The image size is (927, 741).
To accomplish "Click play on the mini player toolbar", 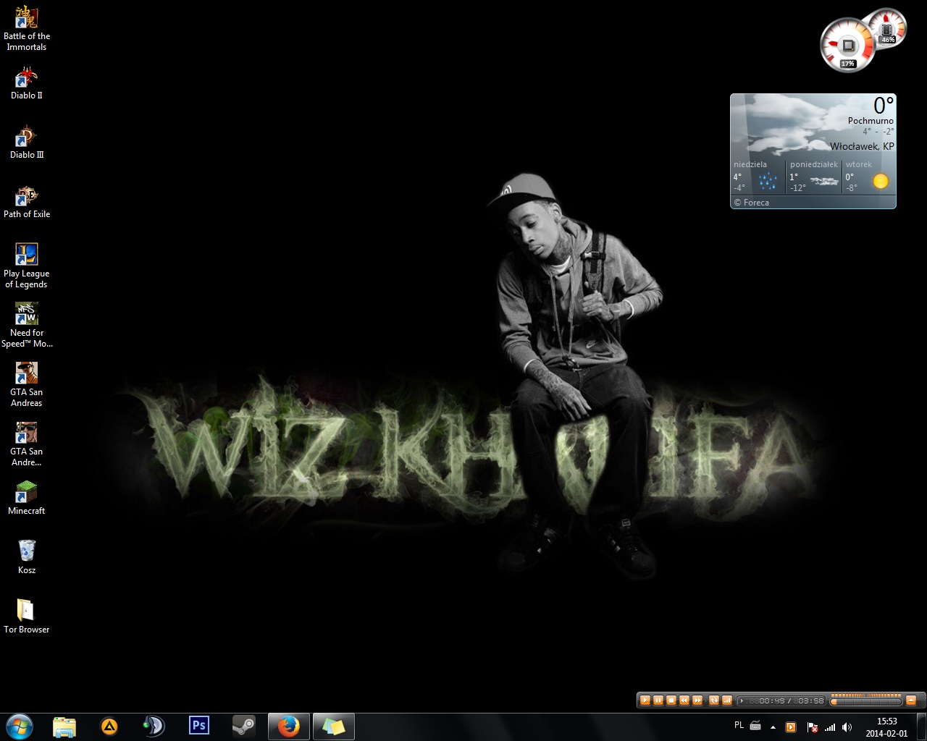I will point(645,700).
